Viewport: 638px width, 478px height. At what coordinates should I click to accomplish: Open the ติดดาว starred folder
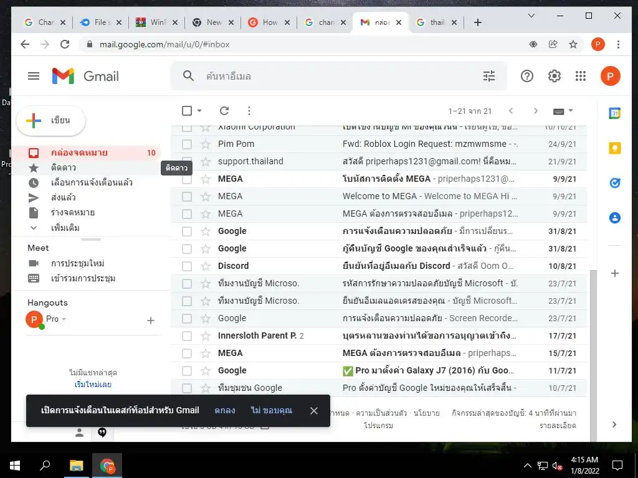(86, 167)
